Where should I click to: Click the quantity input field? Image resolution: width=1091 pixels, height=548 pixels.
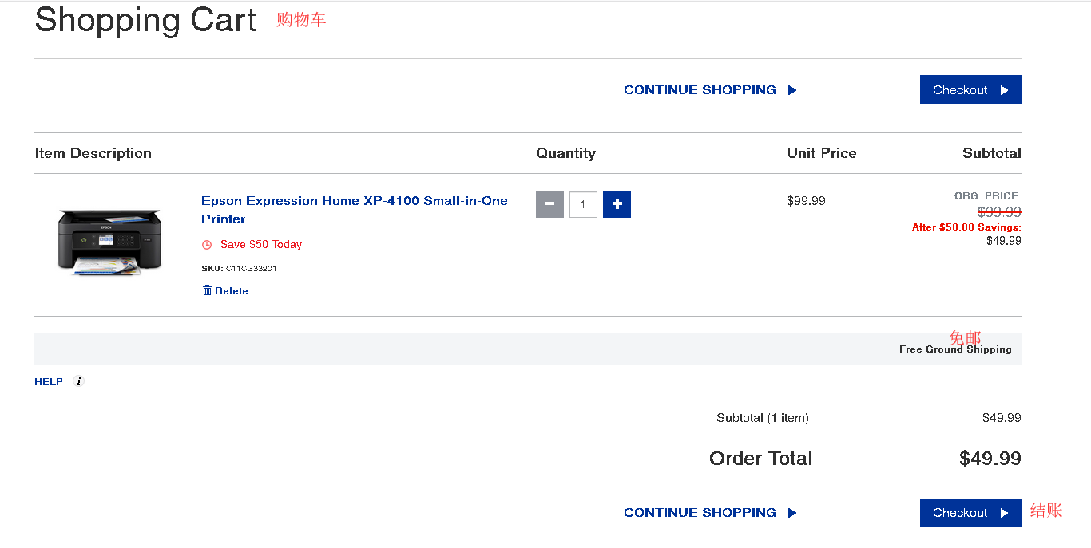coord(583,204)
